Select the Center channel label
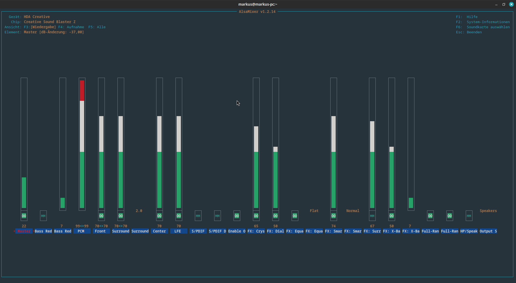Screen dimensions: 516x283 pos(159,231)
